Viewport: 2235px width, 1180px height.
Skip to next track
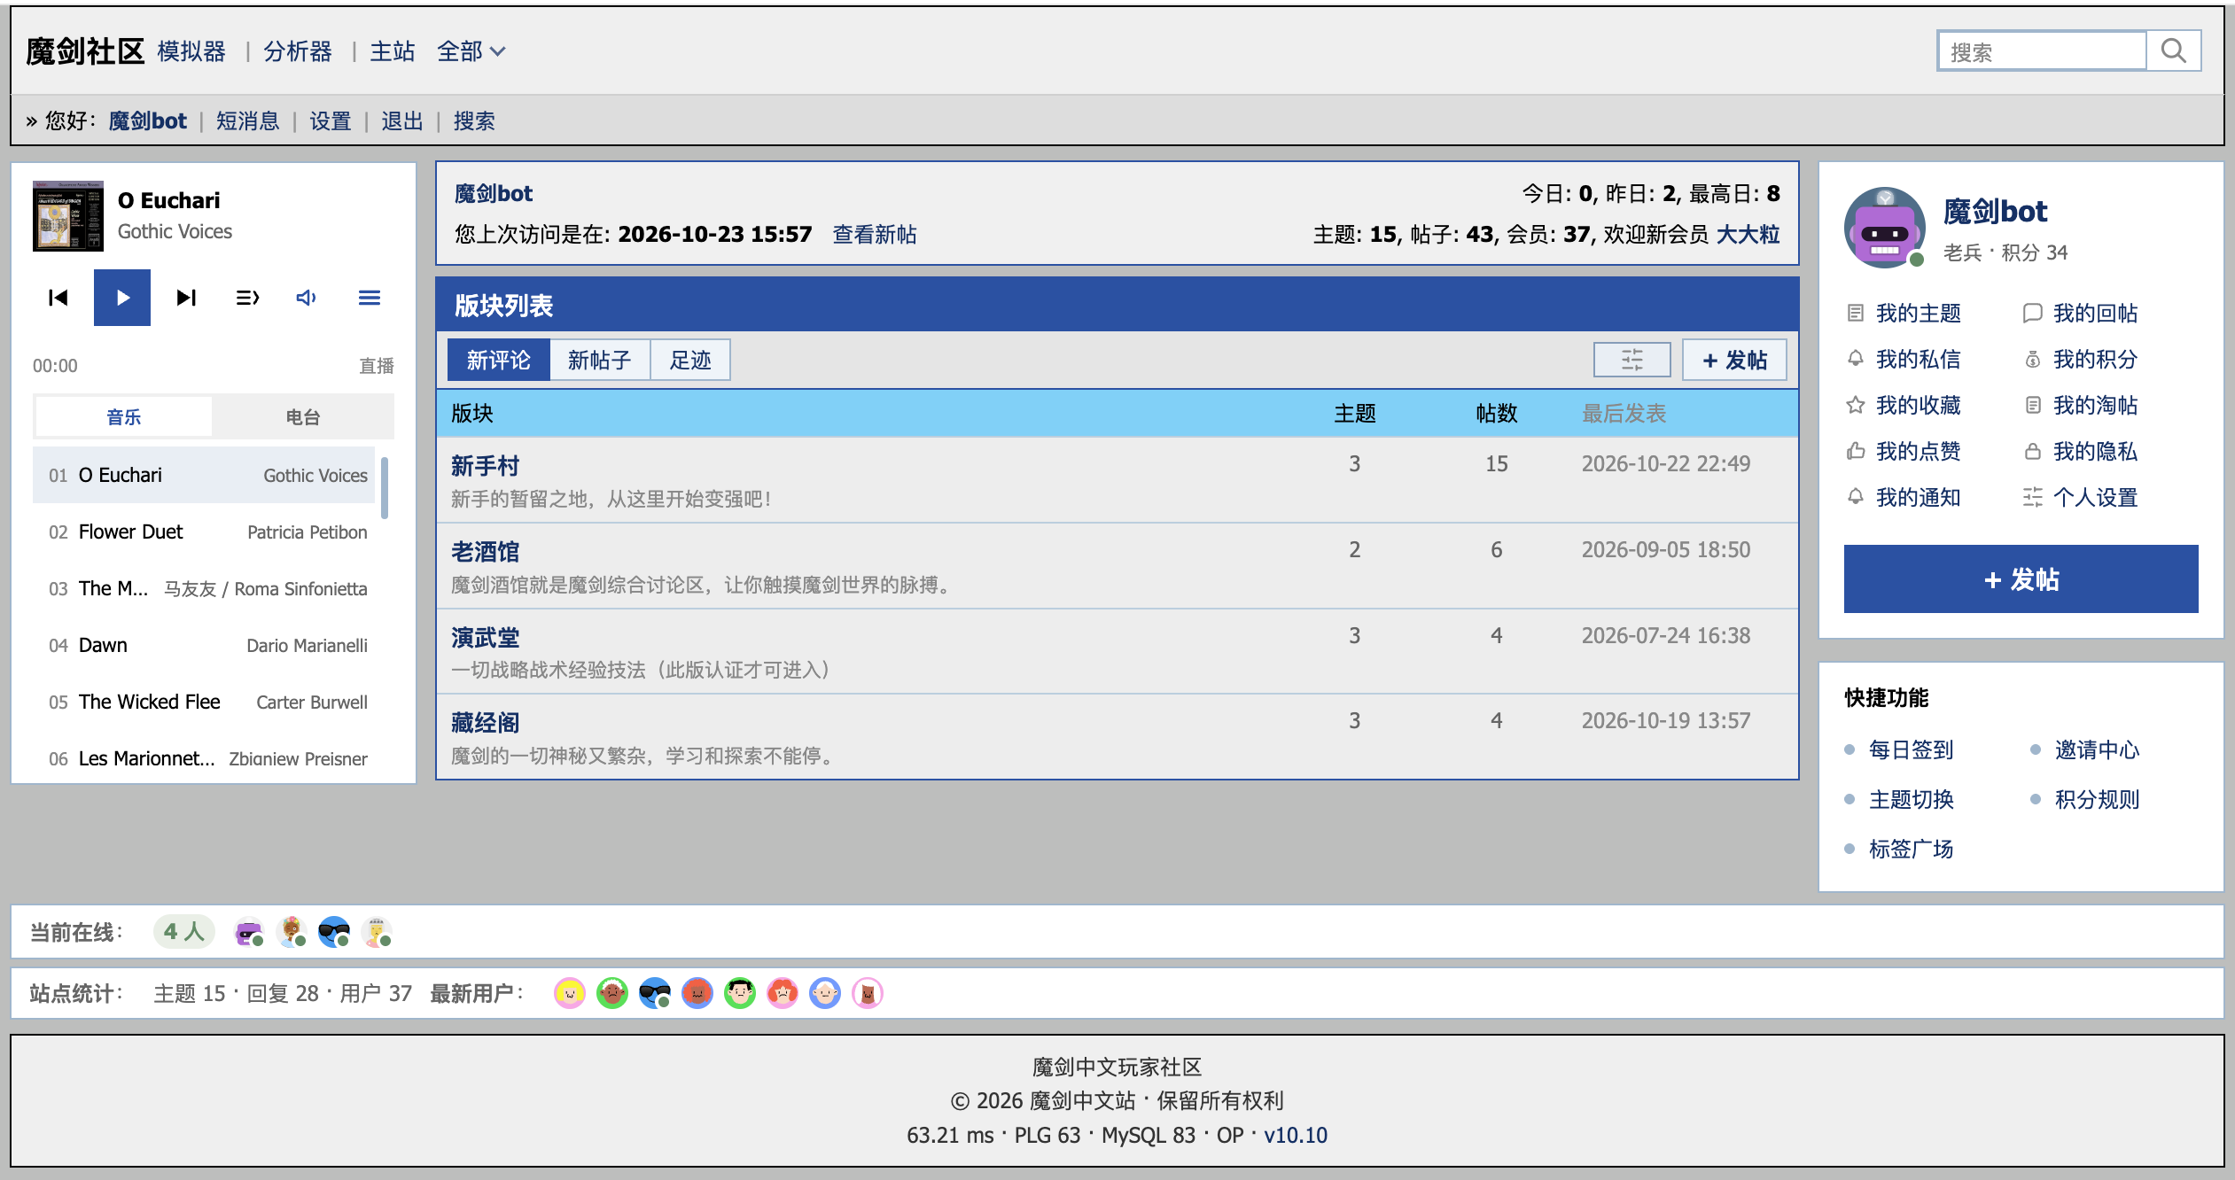tap(186, 298)
